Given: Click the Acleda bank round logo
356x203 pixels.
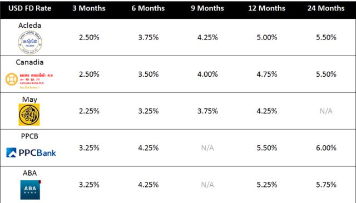Looking at the screenshot, I should (30, 42).
